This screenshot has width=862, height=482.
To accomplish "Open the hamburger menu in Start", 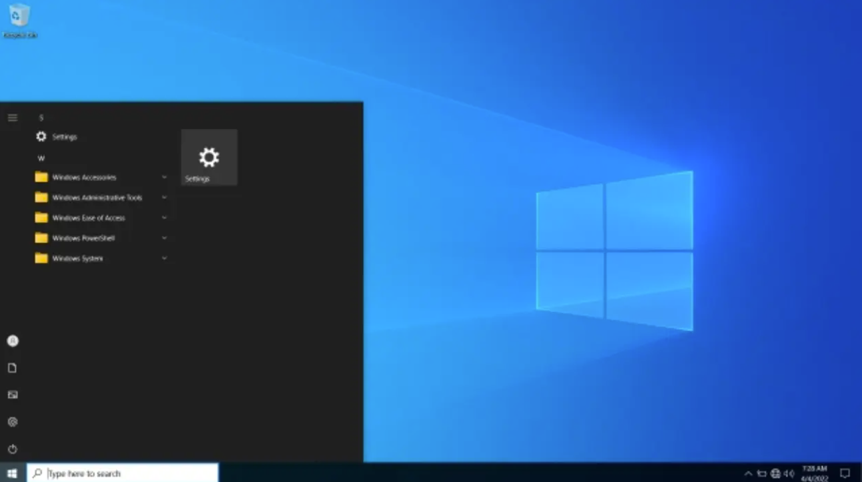I will tap(12, 117).
